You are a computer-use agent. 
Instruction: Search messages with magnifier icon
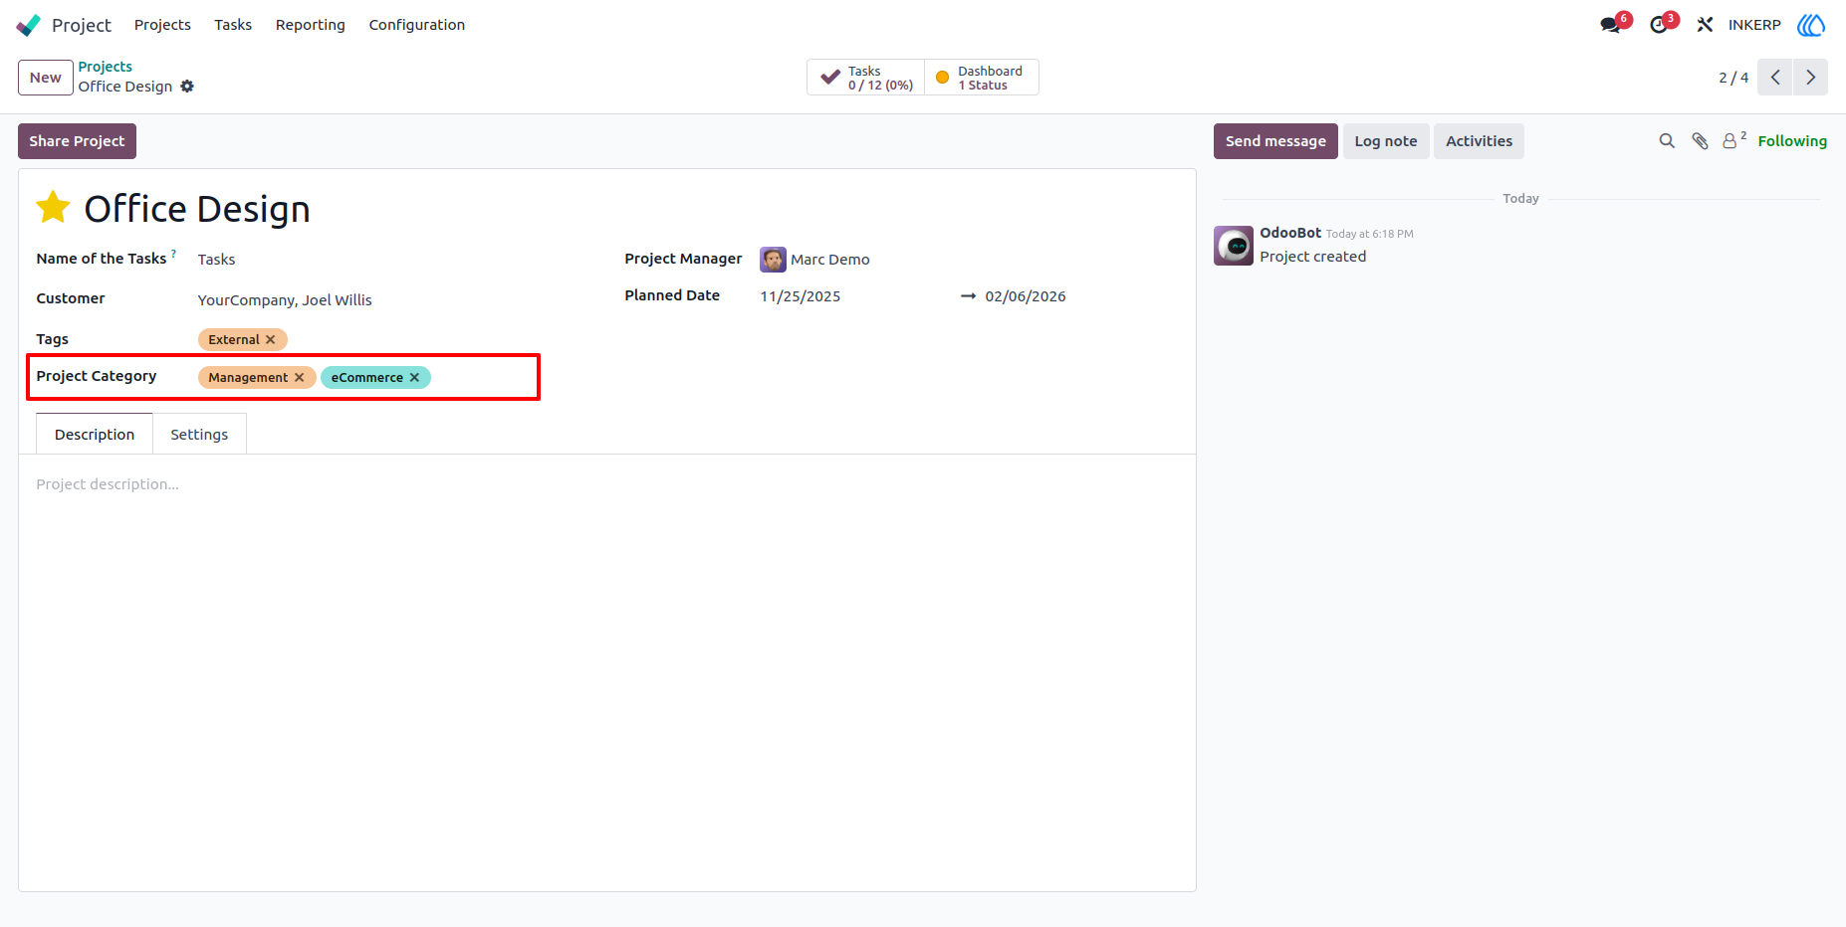click(x=1667, y=141)
